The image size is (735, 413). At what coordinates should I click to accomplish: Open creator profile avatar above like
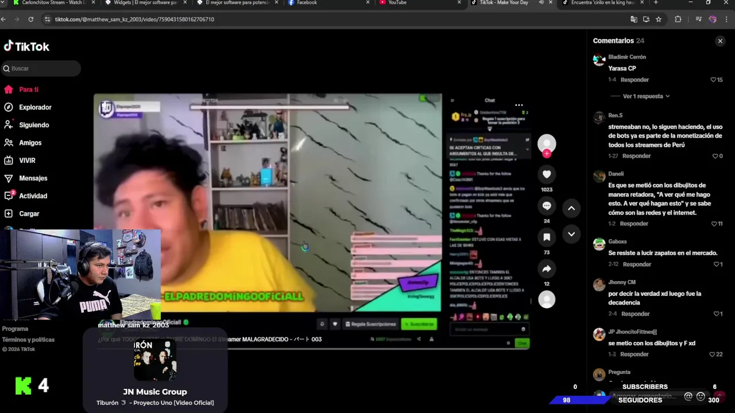tap(547, 143)
